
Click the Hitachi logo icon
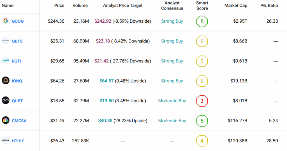pyautogui.click(x=6, y=141)
